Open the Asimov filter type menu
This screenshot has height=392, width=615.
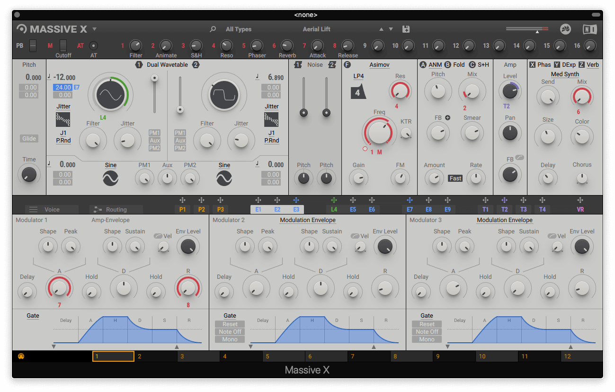[x=379, y=65]
